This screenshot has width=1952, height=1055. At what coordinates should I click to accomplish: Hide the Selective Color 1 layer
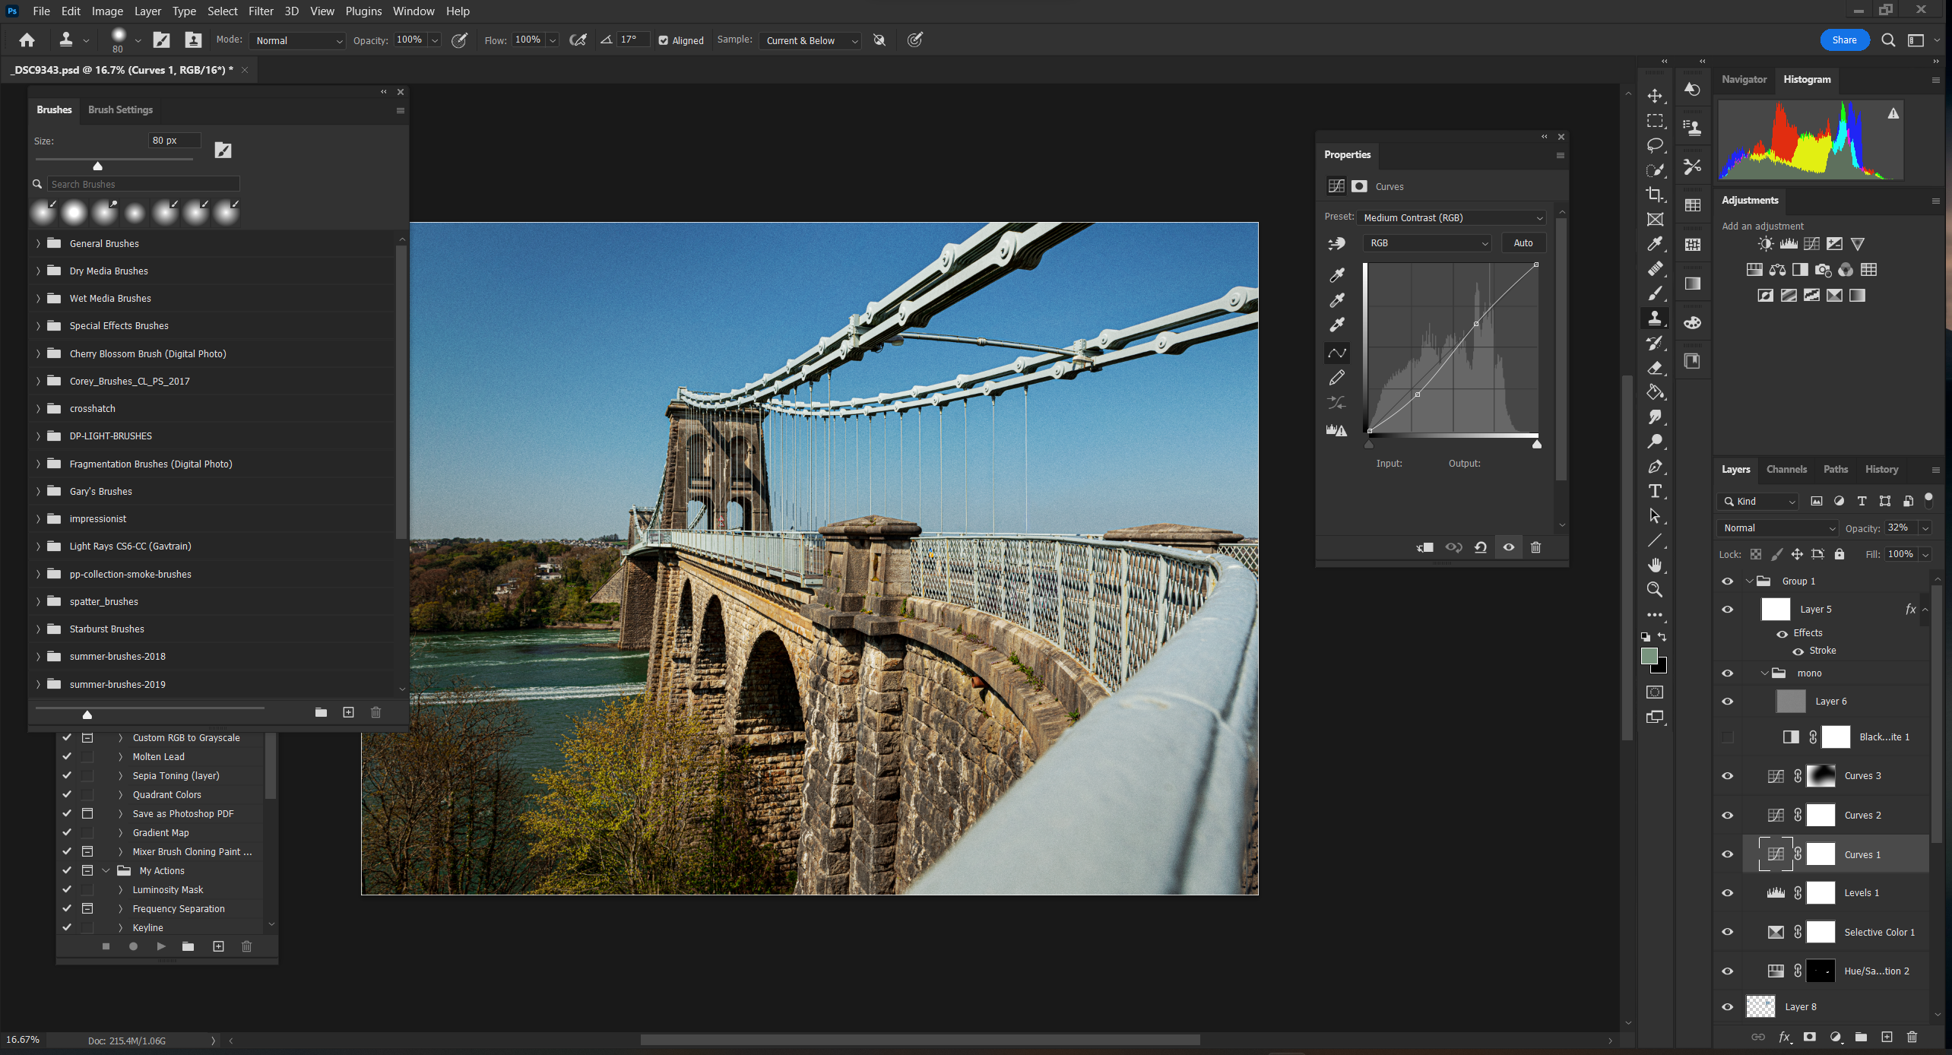tap(1727, 932)
